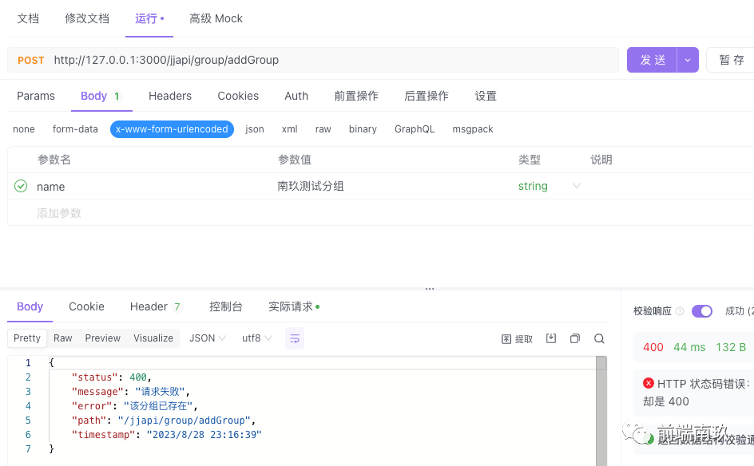Click the 暂存 save button
Image resolution: width=754 pixels, height=466 pixels.
[x=731, y=60]
